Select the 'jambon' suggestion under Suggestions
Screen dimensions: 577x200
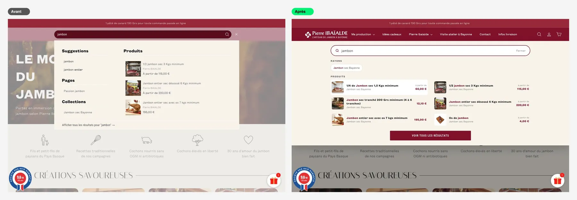pos(69,61)
